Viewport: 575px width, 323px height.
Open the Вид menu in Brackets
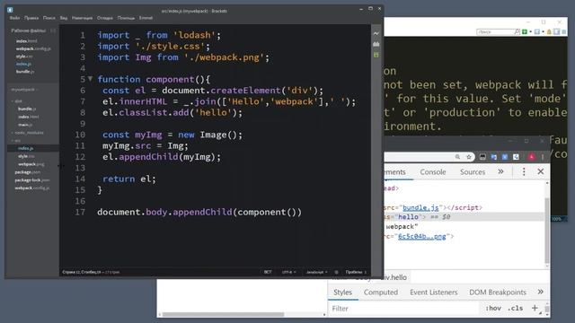pos(64,18)
